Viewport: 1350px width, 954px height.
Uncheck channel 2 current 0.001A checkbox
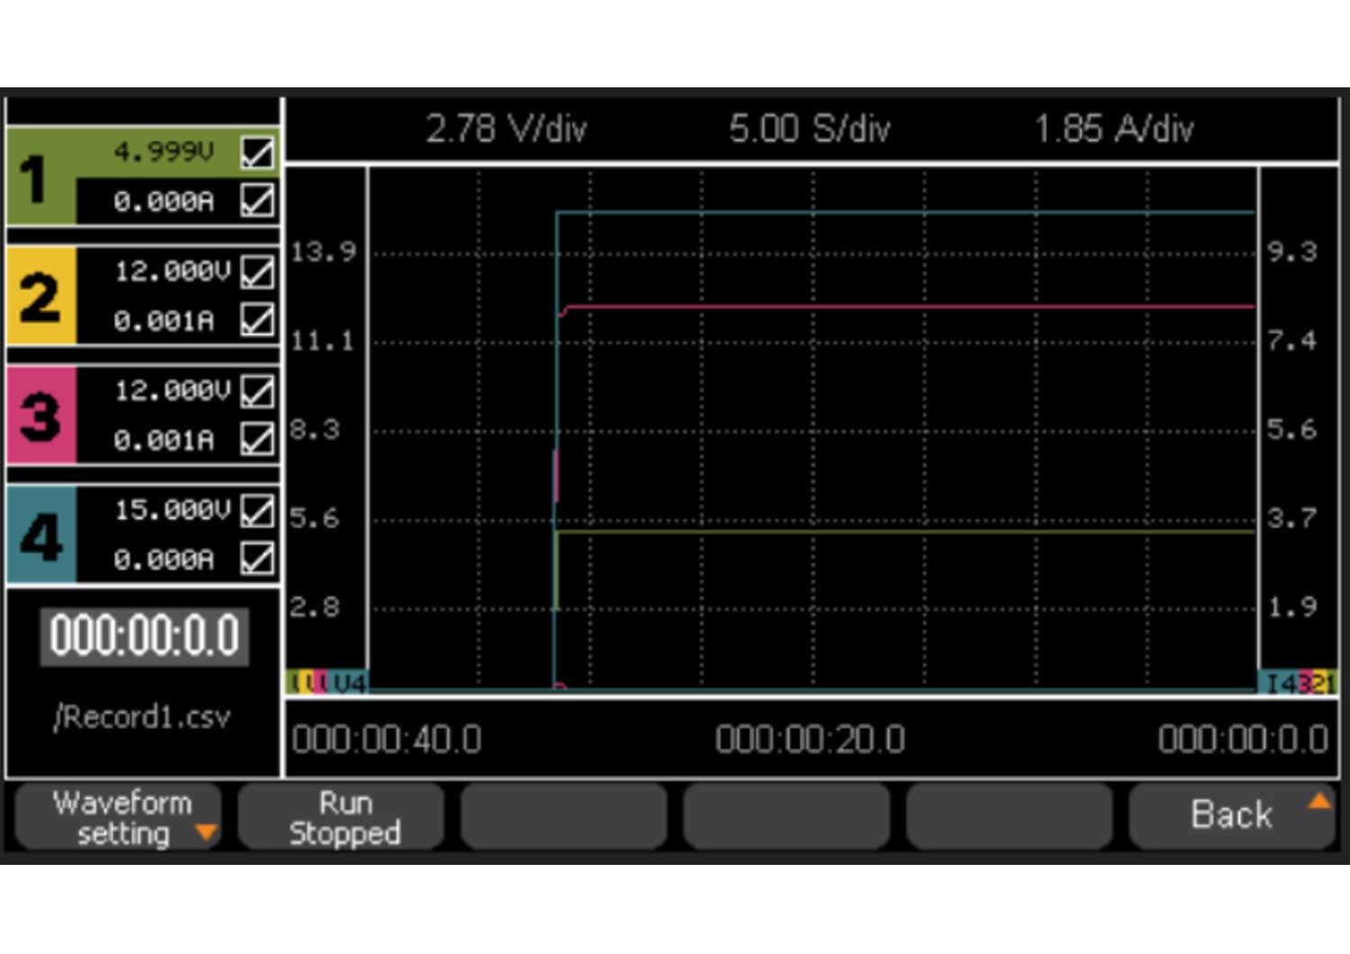point(257,320)
